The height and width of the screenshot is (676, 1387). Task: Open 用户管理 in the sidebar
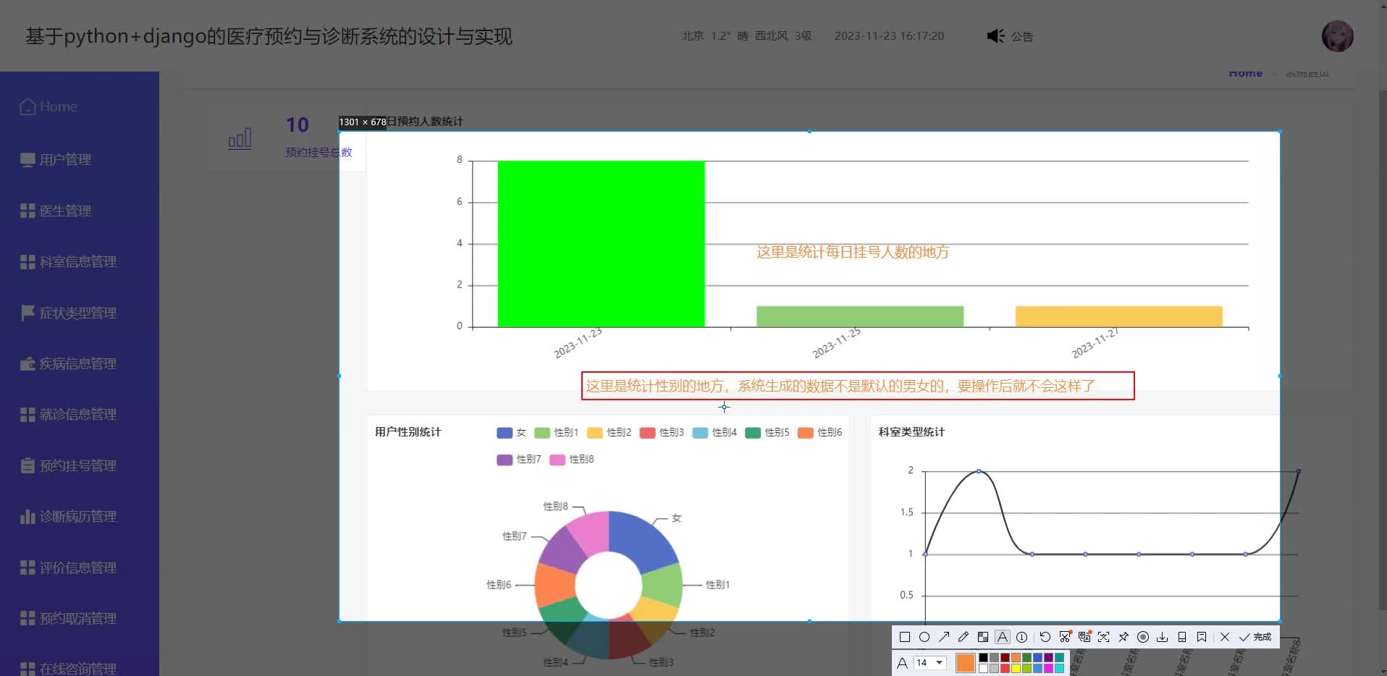coord(65,160)
